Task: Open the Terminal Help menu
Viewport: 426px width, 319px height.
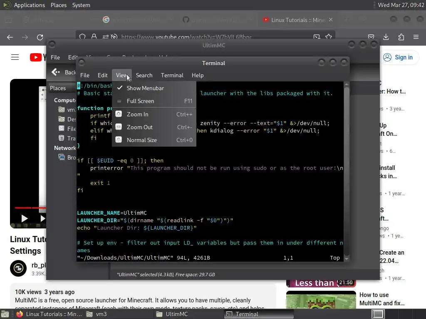Action: [198, 75]
